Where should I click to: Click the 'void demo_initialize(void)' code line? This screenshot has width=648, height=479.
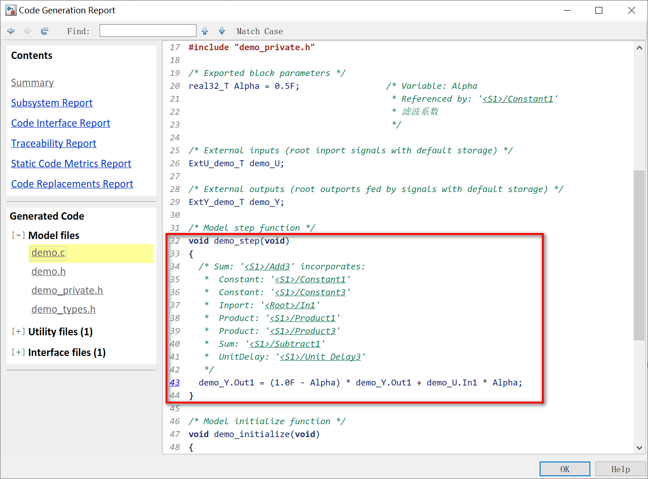click(254, 434)
